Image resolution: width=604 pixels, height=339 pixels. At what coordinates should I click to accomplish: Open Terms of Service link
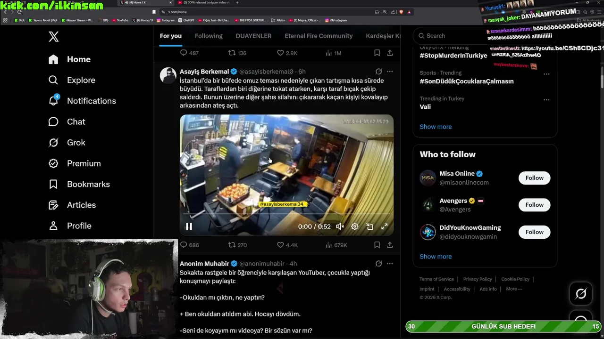pyautogui.click(x=436, y=279)
